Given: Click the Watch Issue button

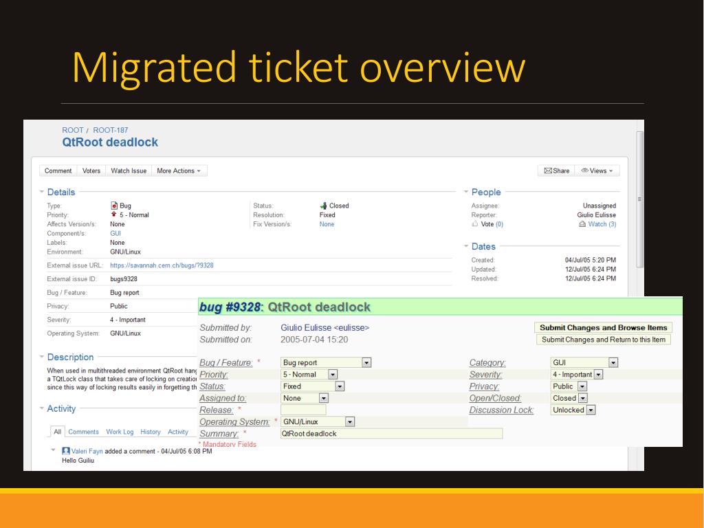Looking at the screenshot, I should click(x=129, y=170).
